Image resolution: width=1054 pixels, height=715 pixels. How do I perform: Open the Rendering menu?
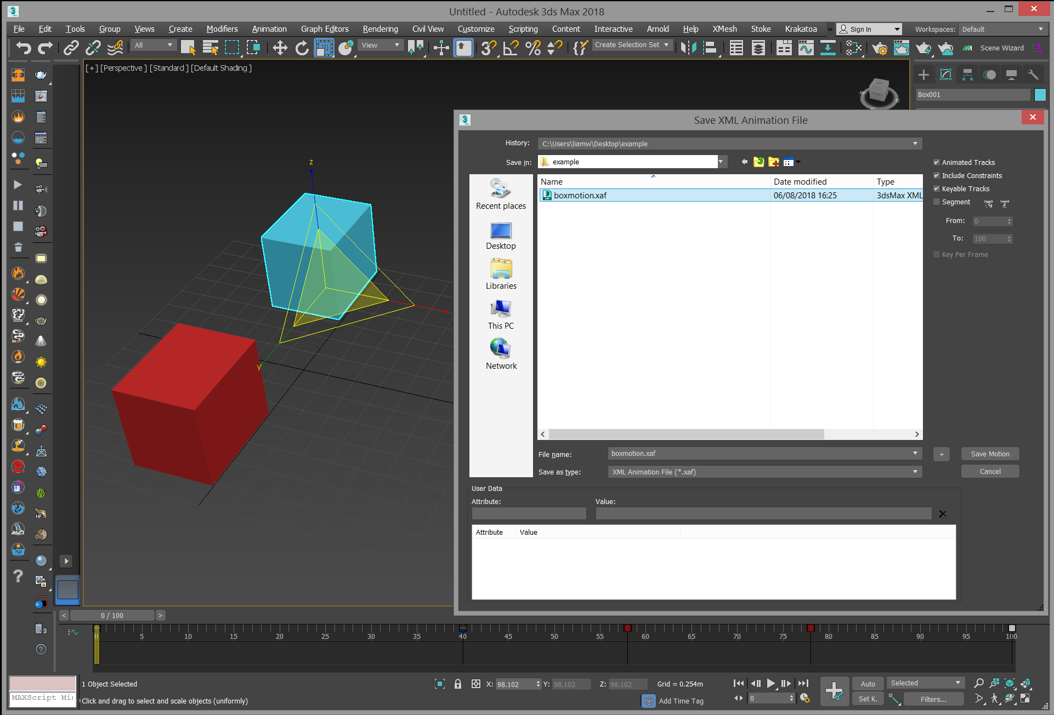[380, 28]
